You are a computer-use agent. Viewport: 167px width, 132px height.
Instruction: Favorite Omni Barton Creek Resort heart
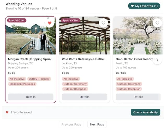tap(157, 23)
